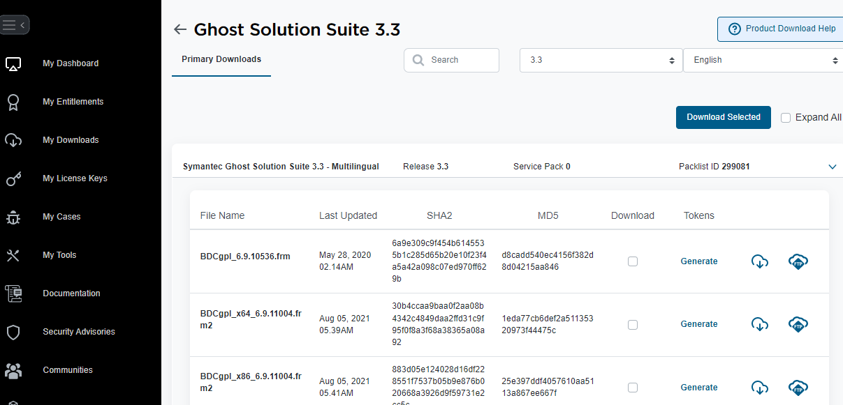The width and height of the screenshot is (843, 405).
Task: Click the File Name column header
Action: (222, 215)
